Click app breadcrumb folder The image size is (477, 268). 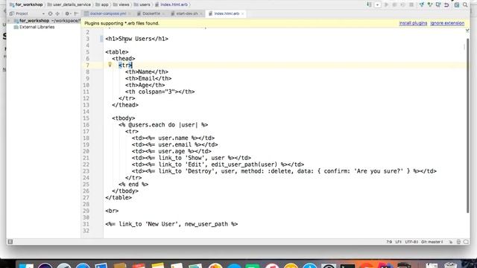tap(102, 4)
